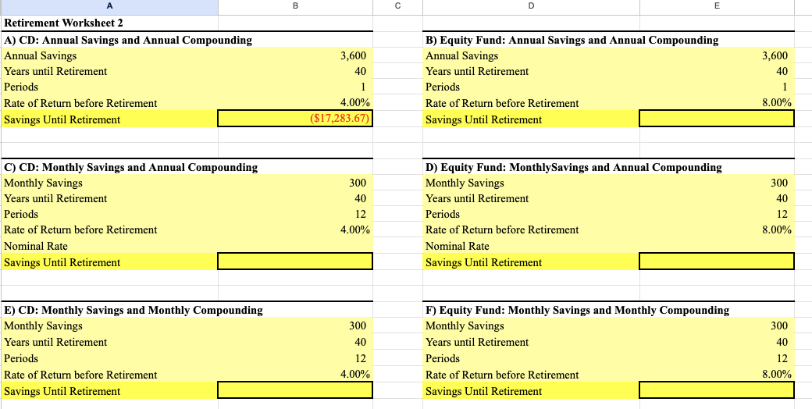Click the 'Nominal Rate' label in section D

tap(458, 246)
